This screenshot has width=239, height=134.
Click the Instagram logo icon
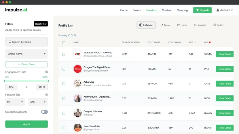[141, 25]
